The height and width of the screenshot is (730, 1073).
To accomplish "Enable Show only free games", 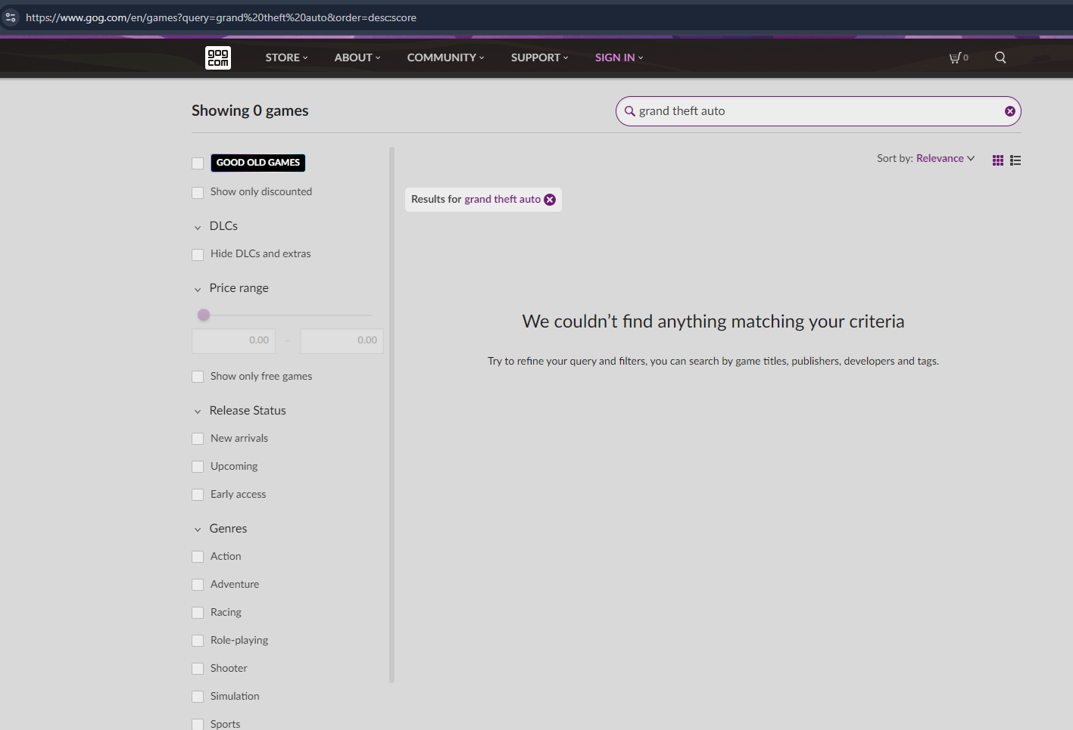I will pyautogui.click(x=198, y=377).
